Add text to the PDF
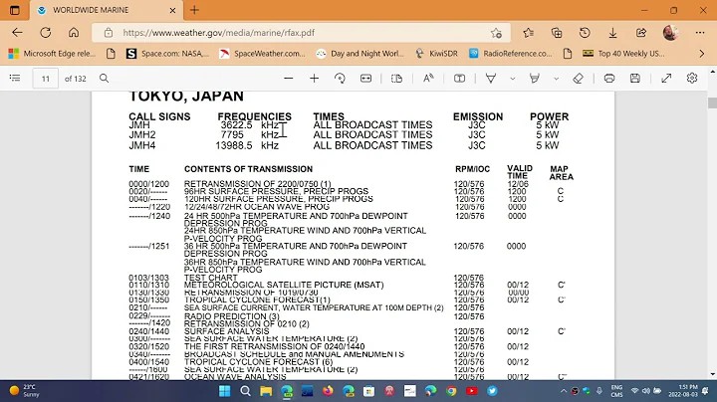The height and width of the screenshot is (402, 717). (x=459, y=79)
